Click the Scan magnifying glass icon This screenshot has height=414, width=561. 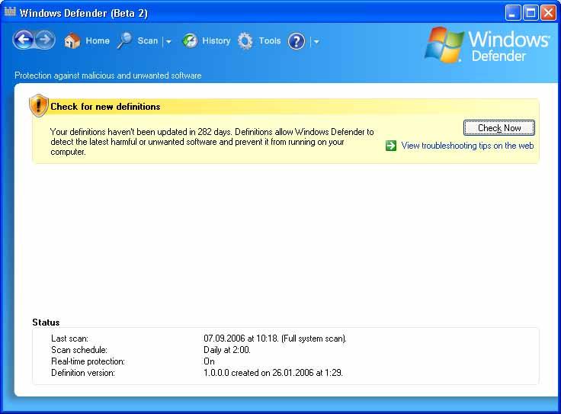coord(124,40)
